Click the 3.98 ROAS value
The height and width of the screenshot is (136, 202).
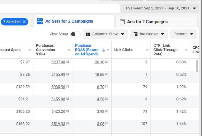pos(100,111)
